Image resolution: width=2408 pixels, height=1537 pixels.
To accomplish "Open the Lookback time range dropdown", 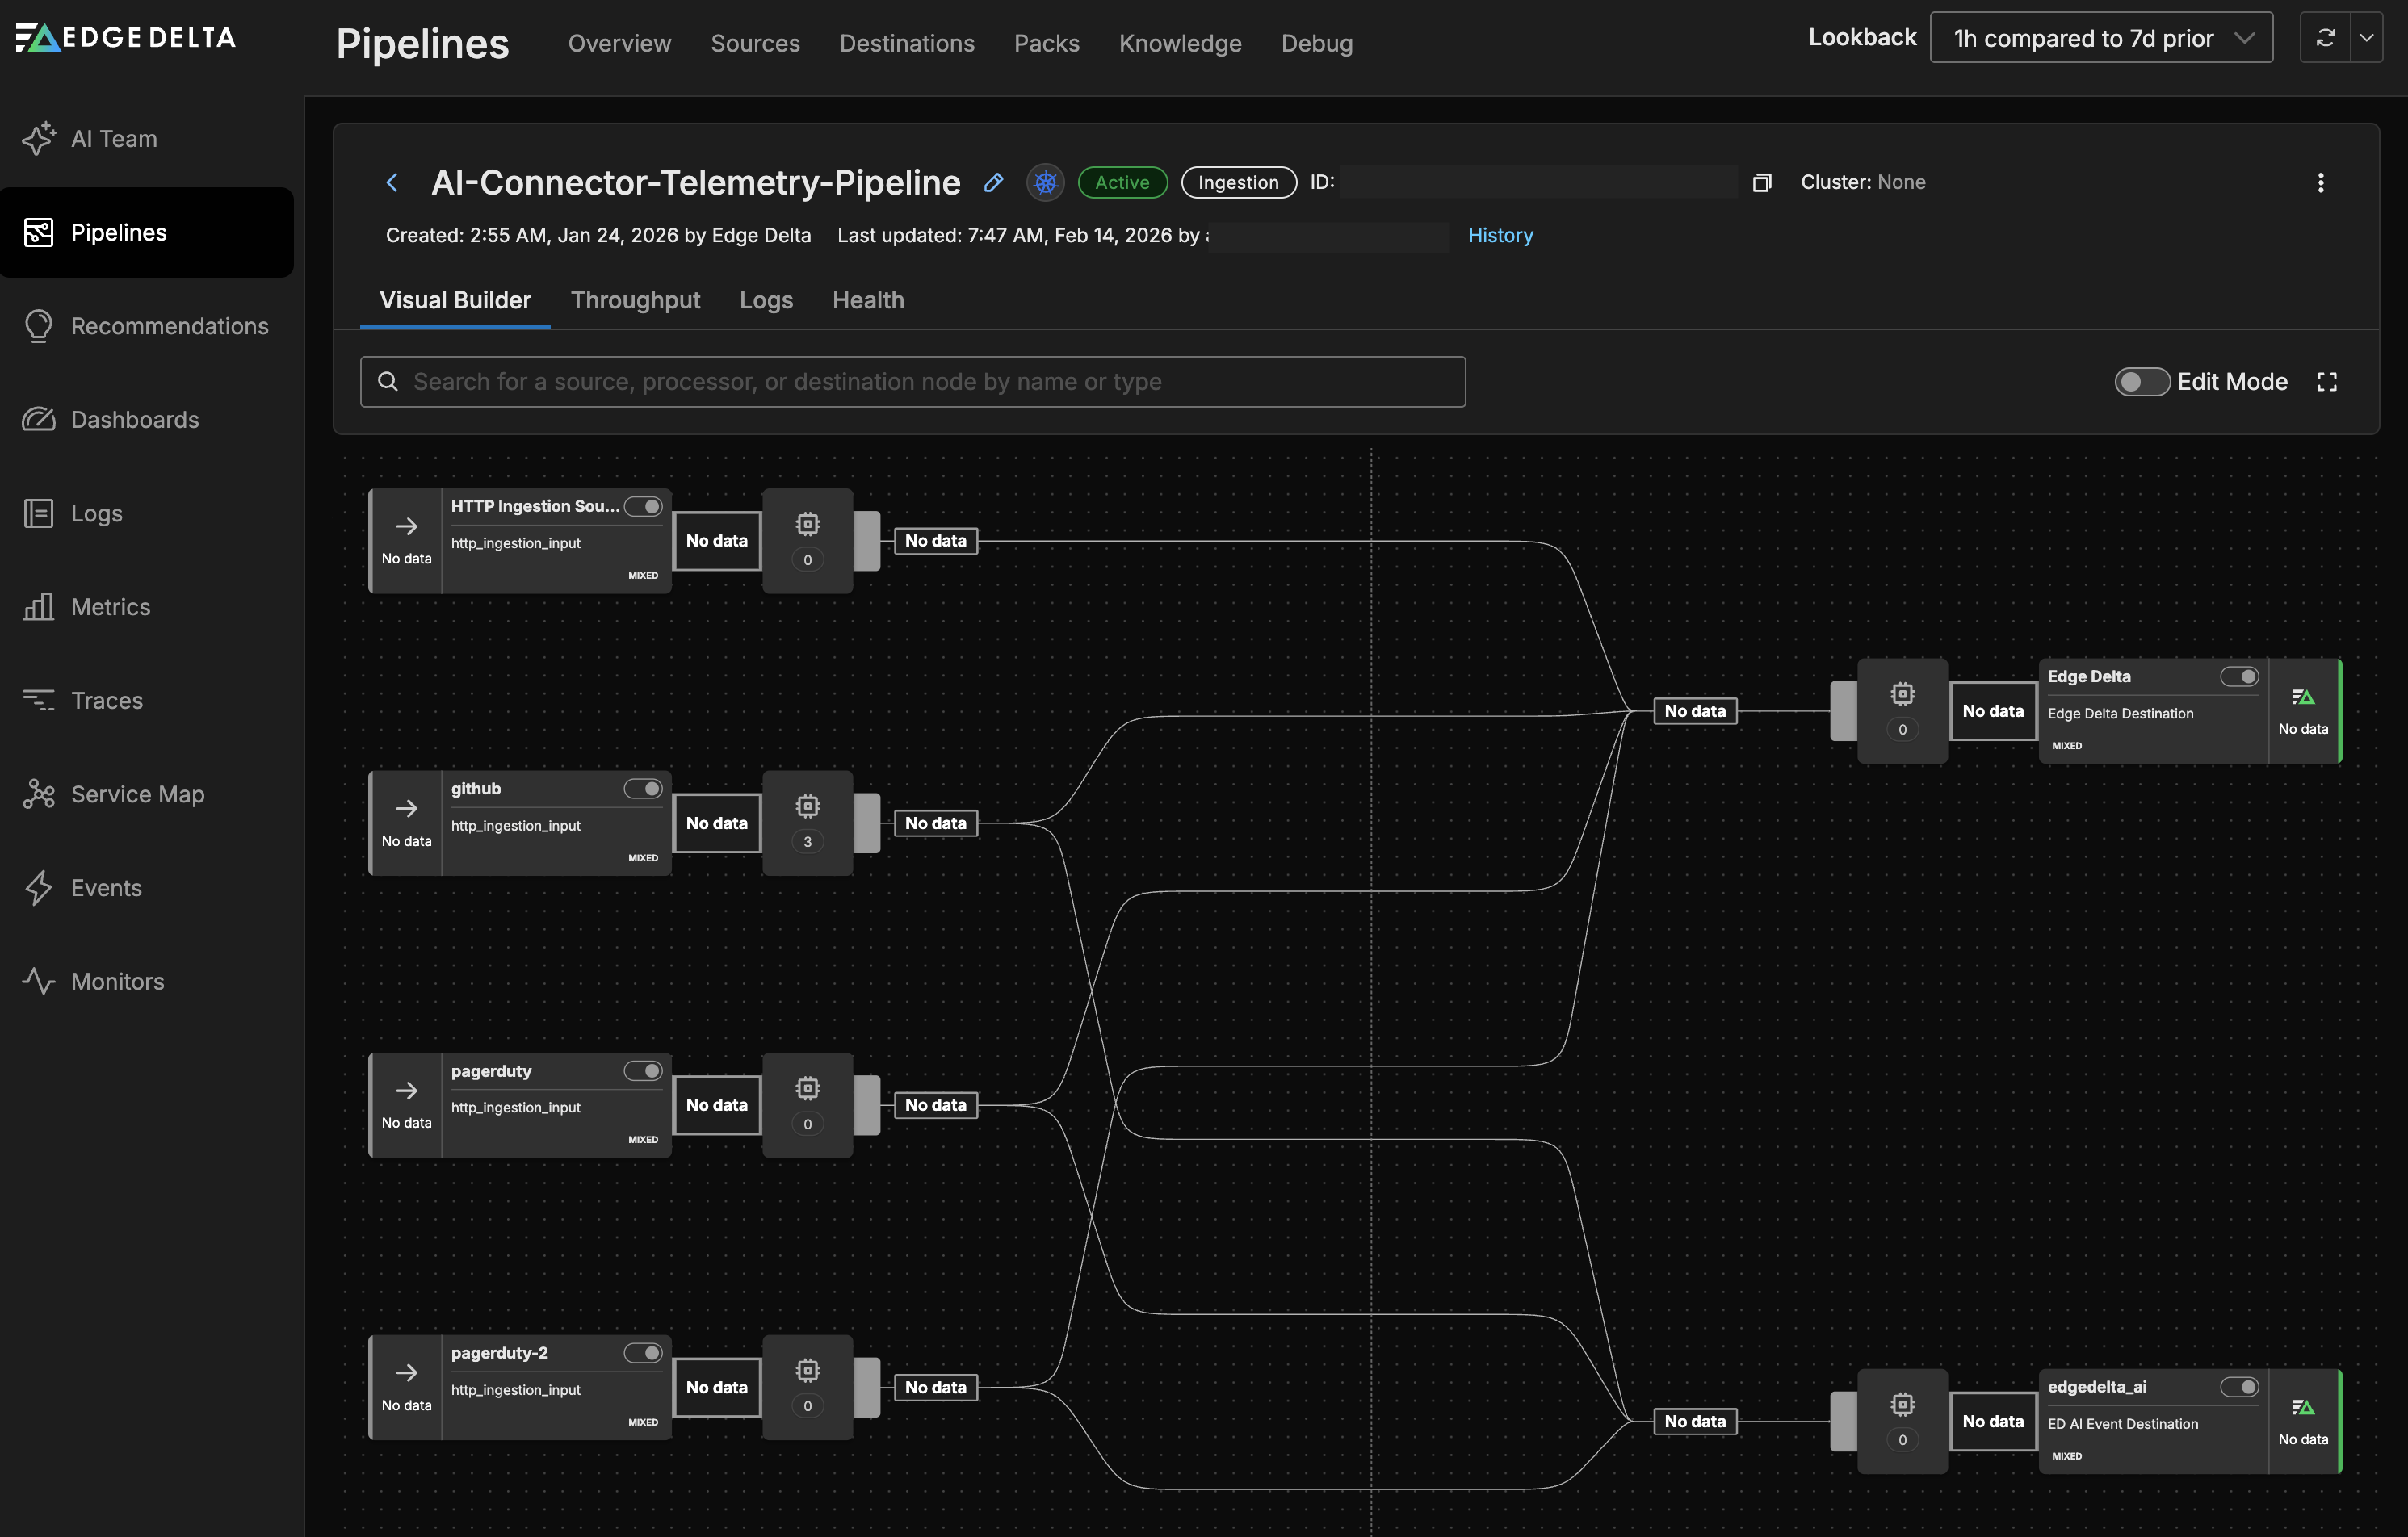I will pos(2100,38).
